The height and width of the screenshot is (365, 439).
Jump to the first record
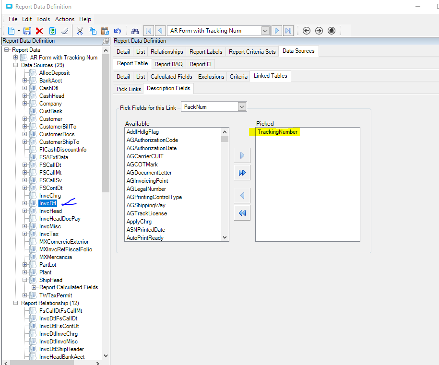[148, 31]
